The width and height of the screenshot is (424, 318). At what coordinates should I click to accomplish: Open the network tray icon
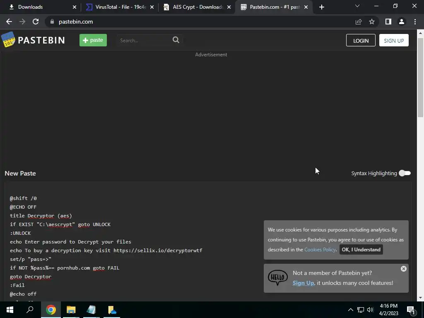pos(361,310)
